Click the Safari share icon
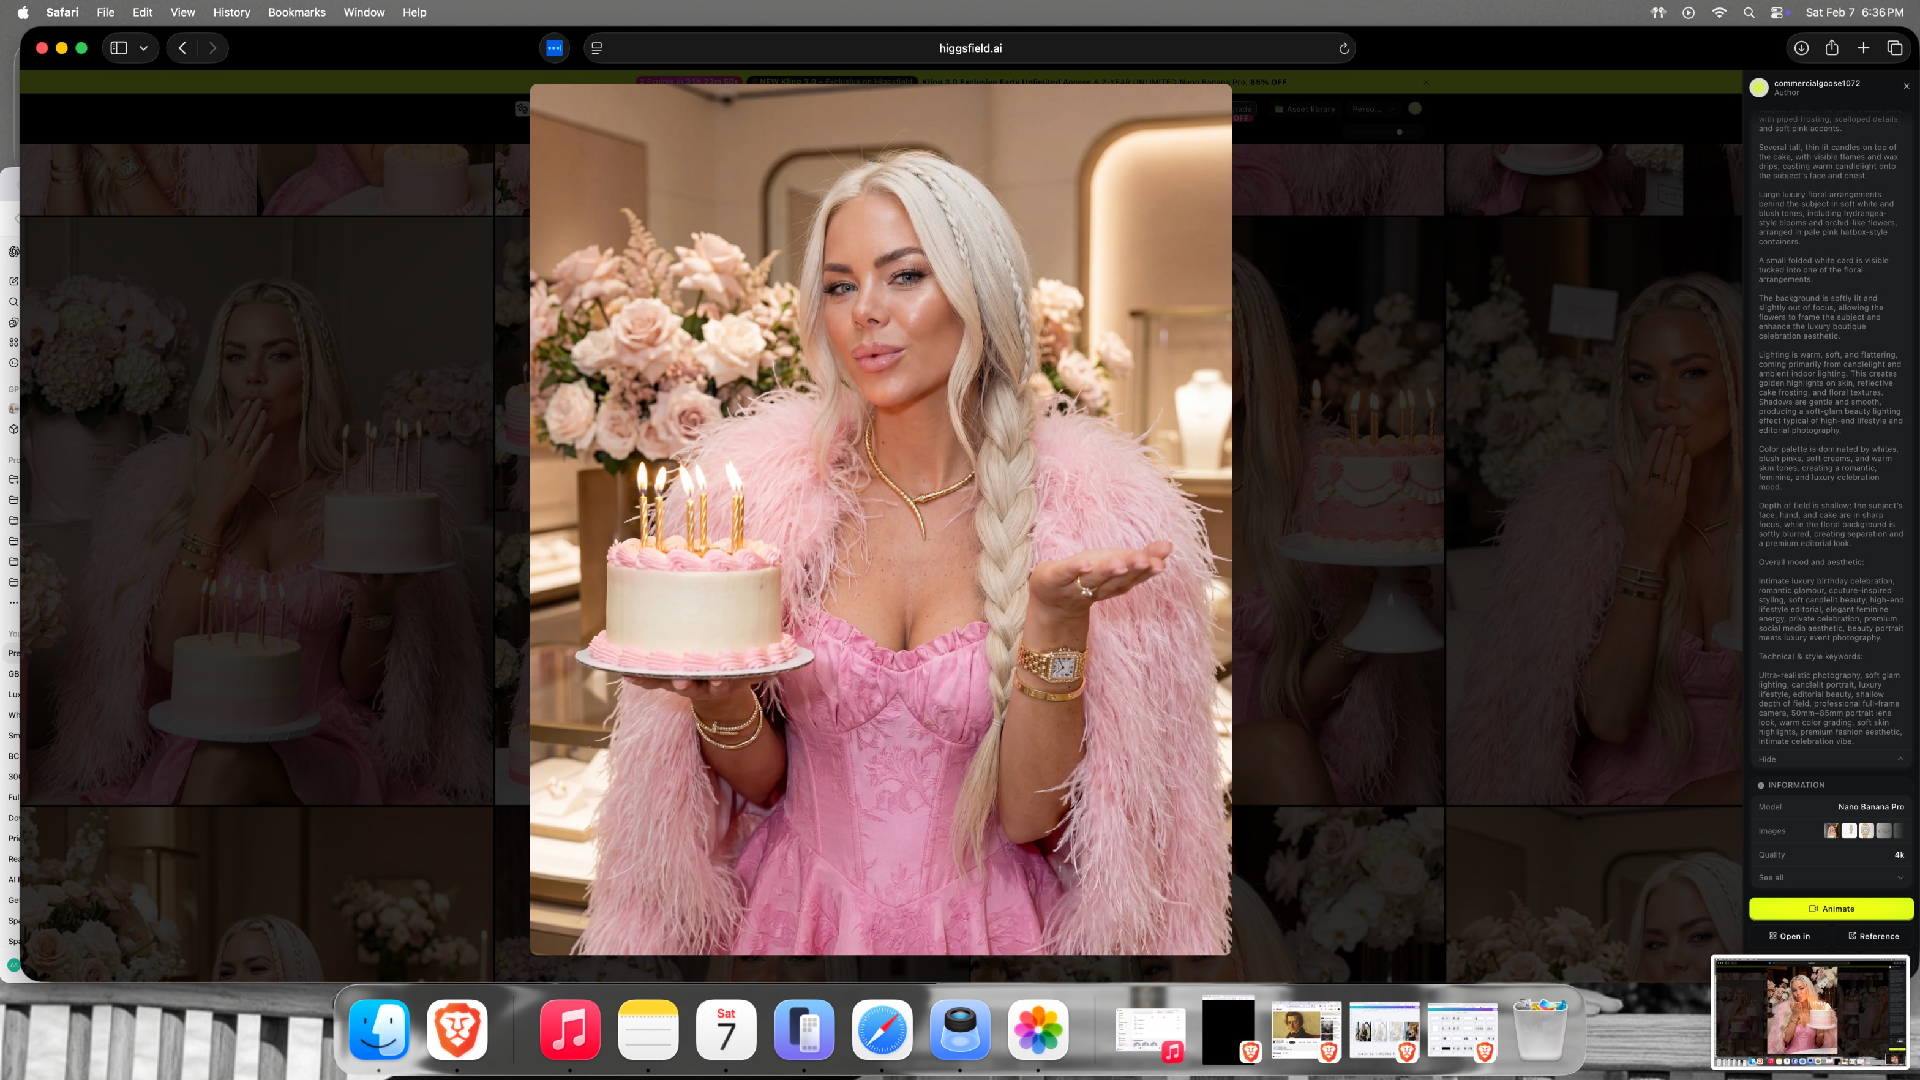 click(x=1832, y=48)
